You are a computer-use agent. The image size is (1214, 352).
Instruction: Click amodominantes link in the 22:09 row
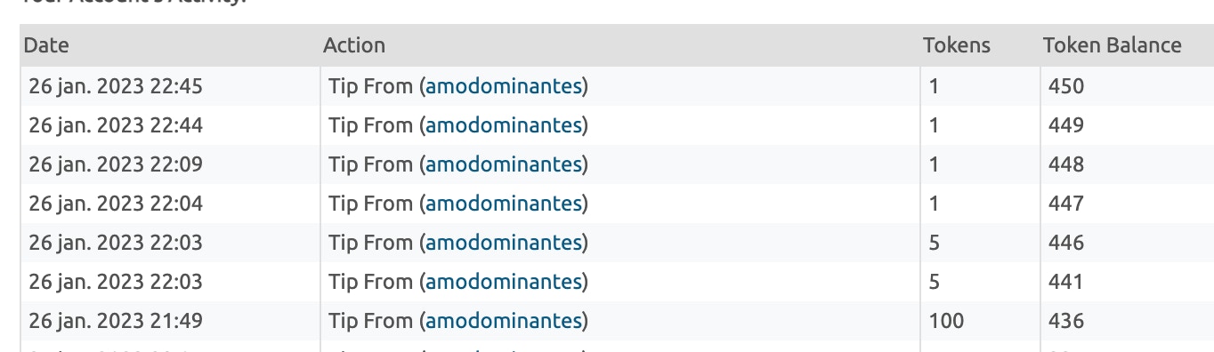click(504, 164)
